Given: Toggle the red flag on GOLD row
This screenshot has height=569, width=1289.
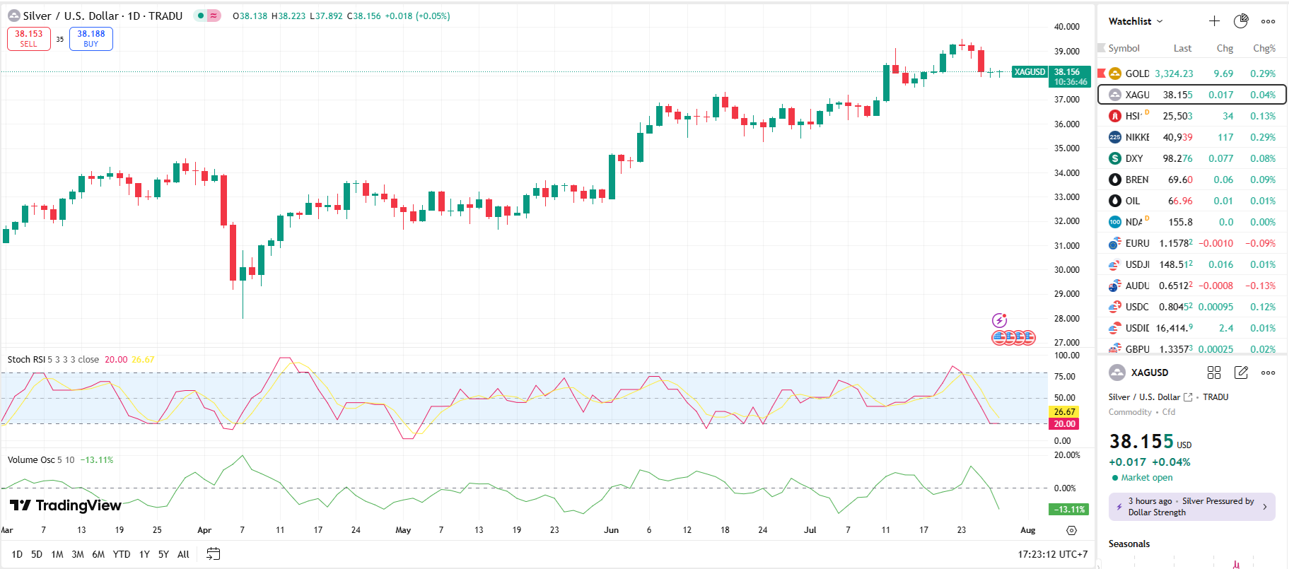Looking at the screenshot, I should coord(1101,74).
